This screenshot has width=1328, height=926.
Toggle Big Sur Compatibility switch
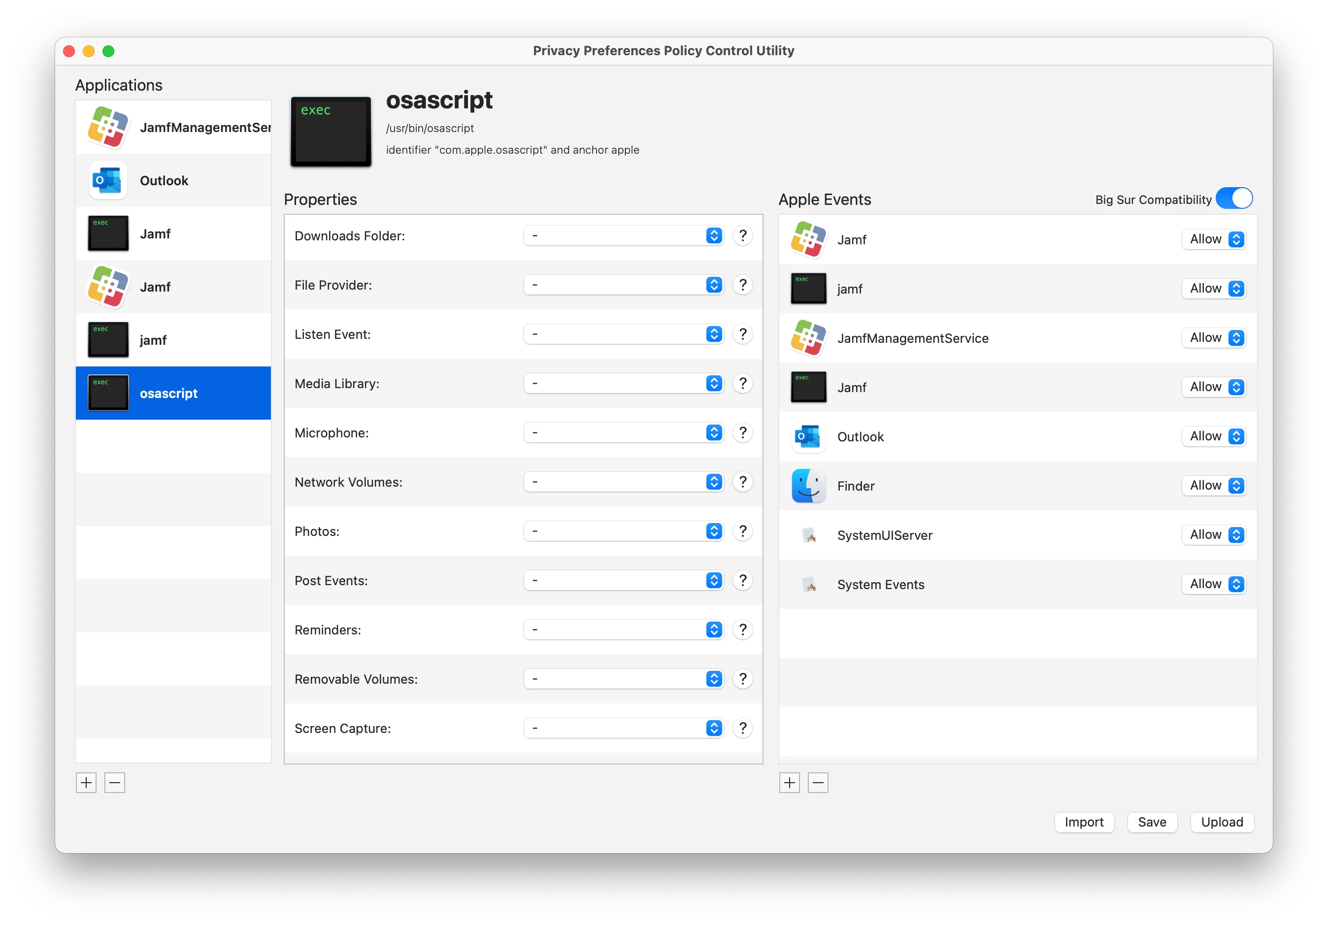1234,198
